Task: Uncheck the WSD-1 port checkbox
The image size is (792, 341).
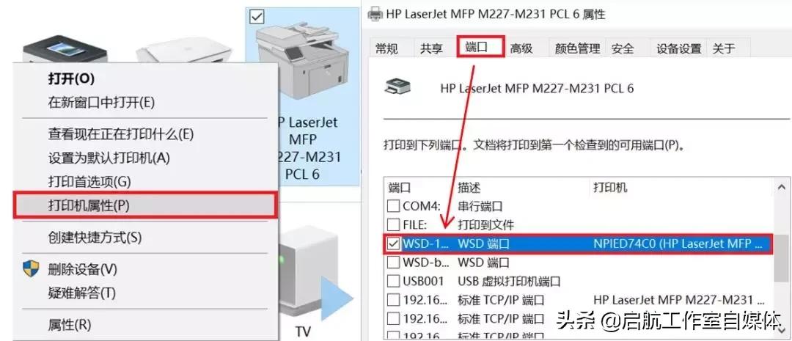Action: [393, 243]
